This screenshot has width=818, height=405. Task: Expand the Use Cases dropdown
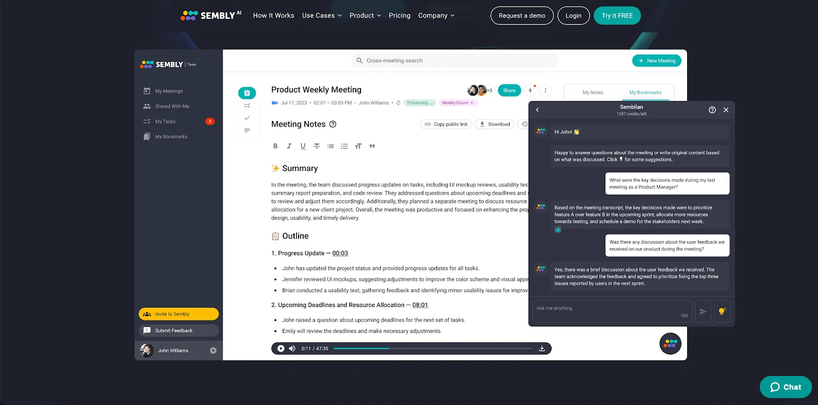(322, 15)
